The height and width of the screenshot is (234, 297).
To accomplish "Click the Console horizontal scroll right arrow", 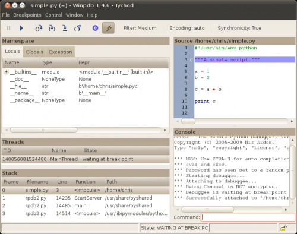I will pos(286,210).
